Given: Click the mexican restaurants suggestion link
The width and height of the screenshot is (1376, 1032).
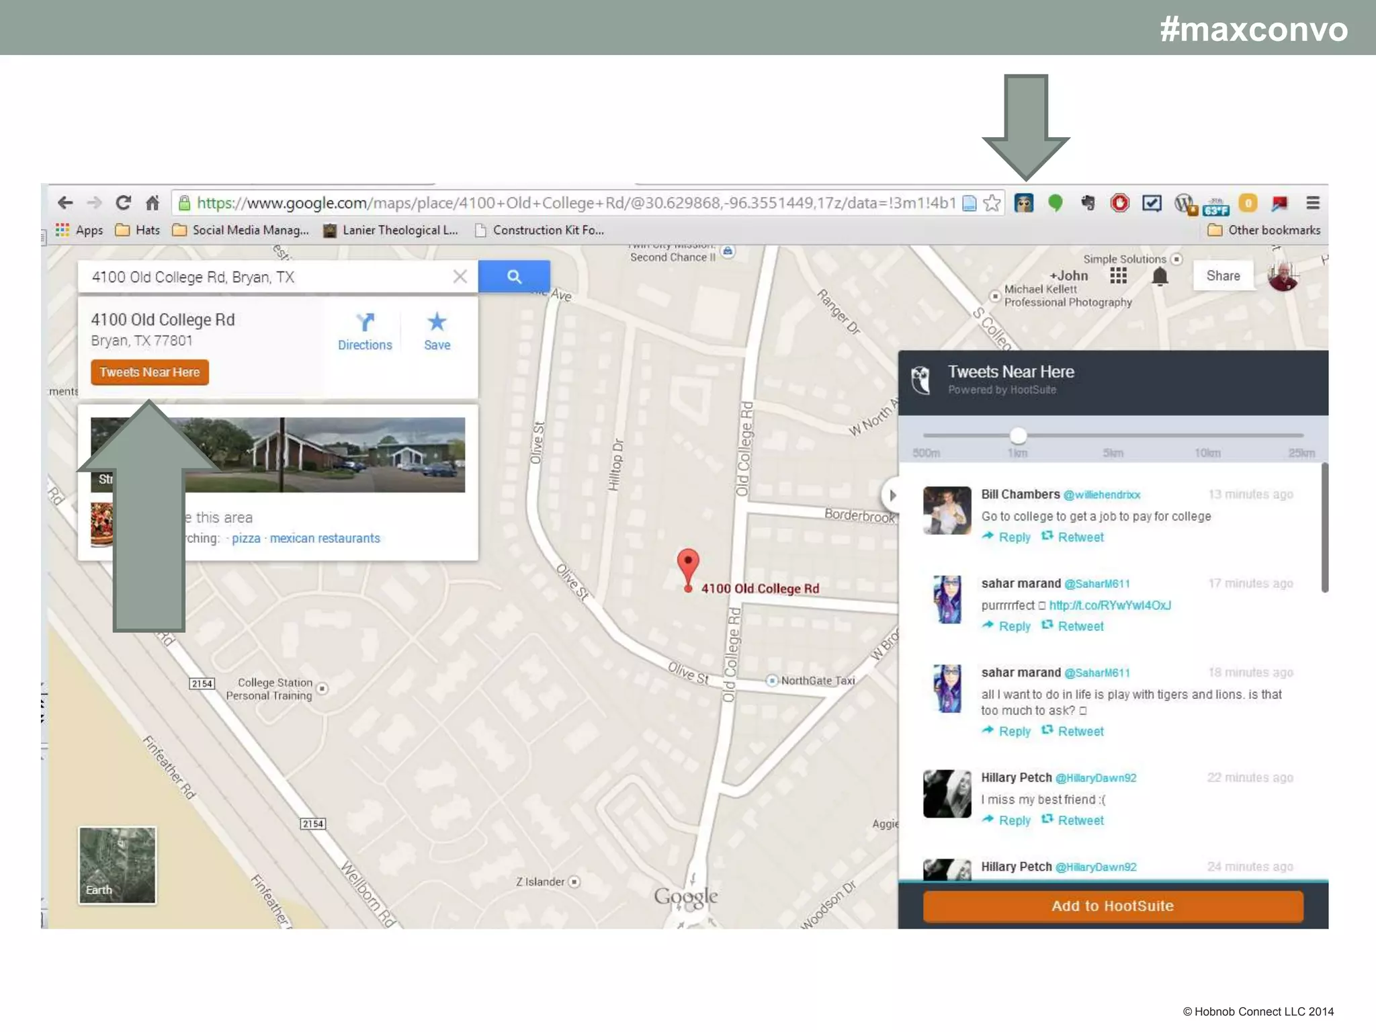Looking at the screenshot, I should tap(325, 538).
